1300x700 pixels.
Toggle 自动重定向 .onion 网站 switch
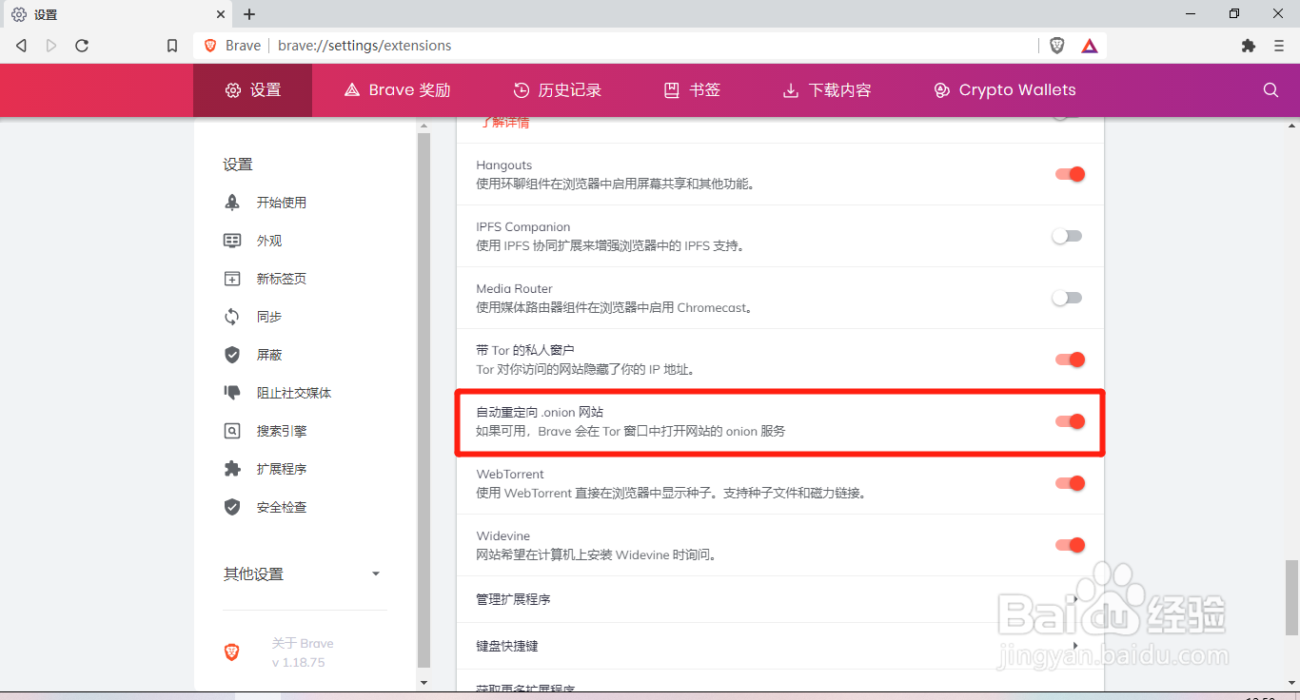pos(1069,421)
